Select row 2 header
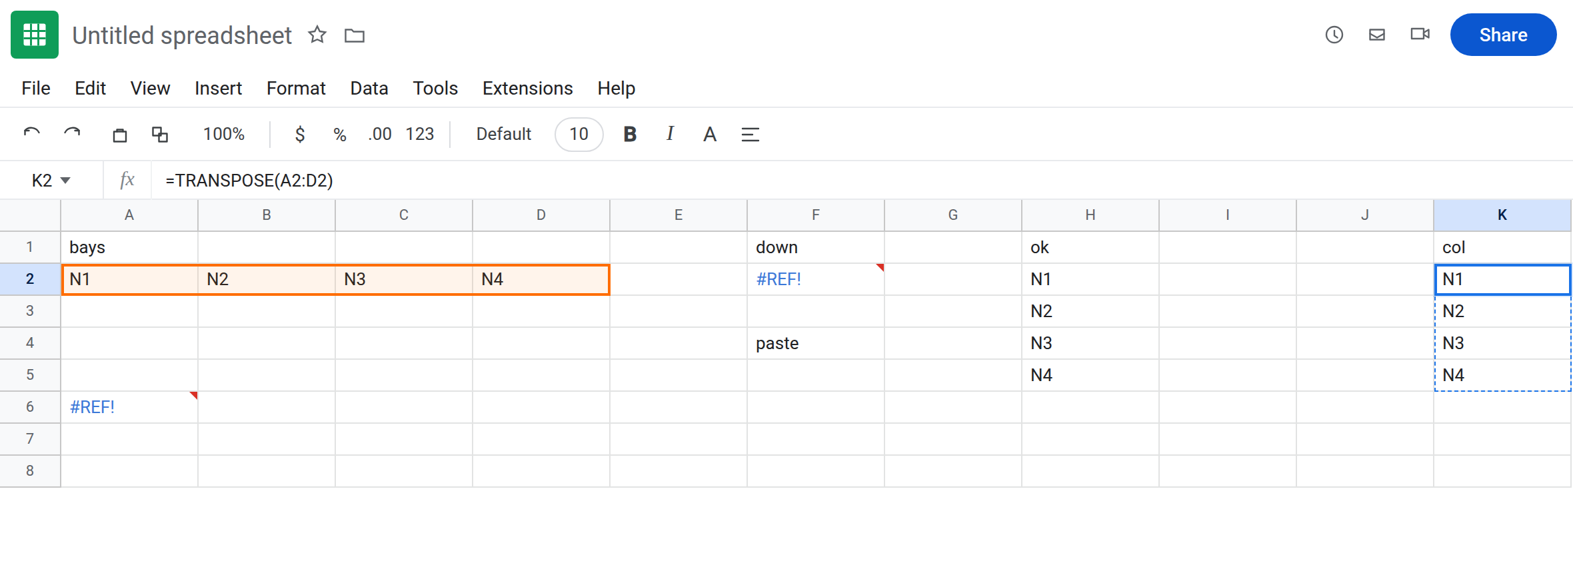The image size is (1573, 573). tap(30, 279)
